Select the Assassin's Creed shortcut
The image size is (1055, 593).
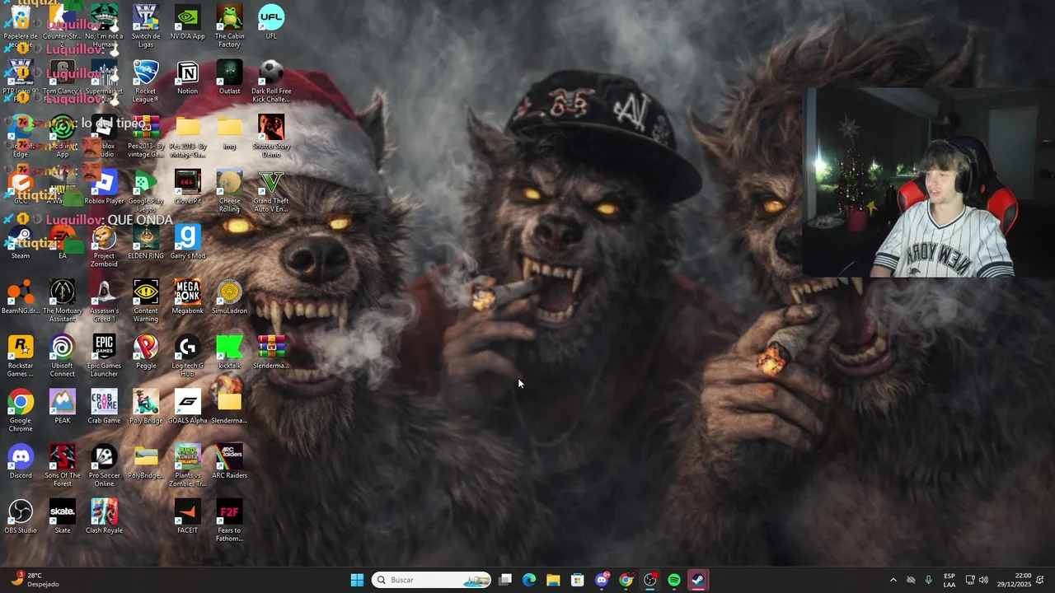pyautogui.click(x=104, y=301)
